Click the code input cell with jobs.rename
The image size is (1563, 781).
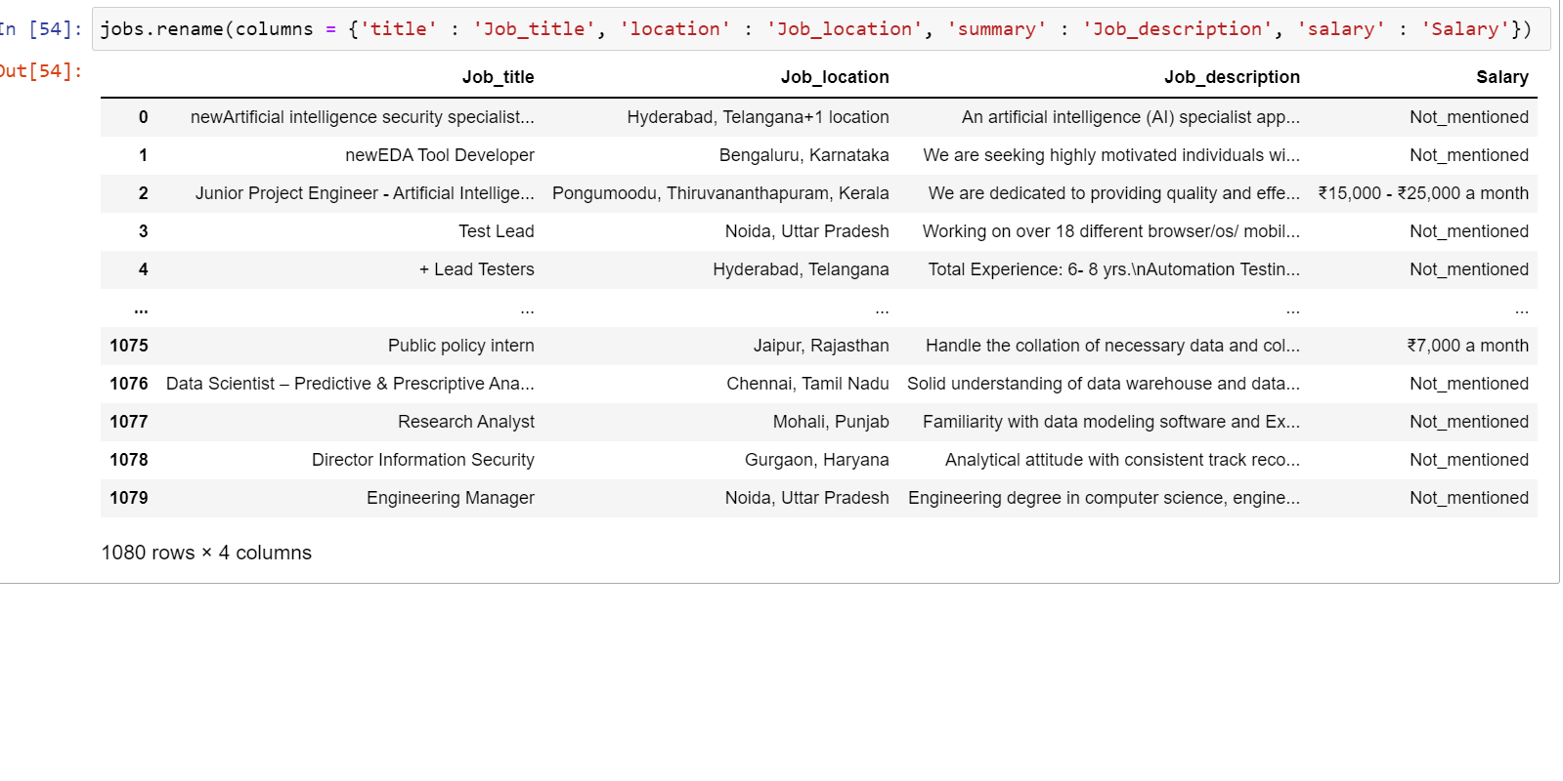821,29
